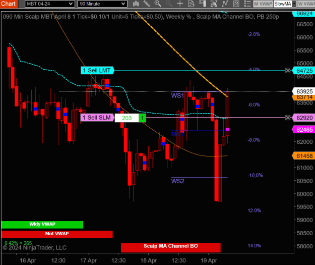Open the MBT 04-24 instrument dropdown
Screen dimensions: 315x265
[50, 4]
